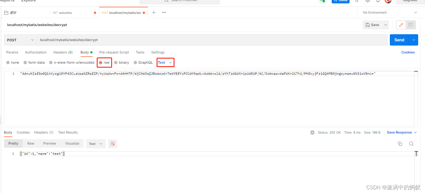The height and width of the screenshot is (193, 425).
Task: Select the POST localhost/mybatis/we tab
Action: 123,13
